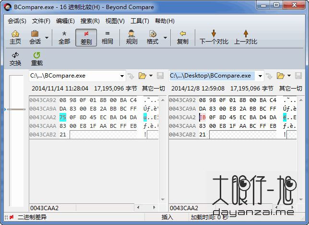Select red byte EB in right pane
309x225 pixels.
click(202, 117)
